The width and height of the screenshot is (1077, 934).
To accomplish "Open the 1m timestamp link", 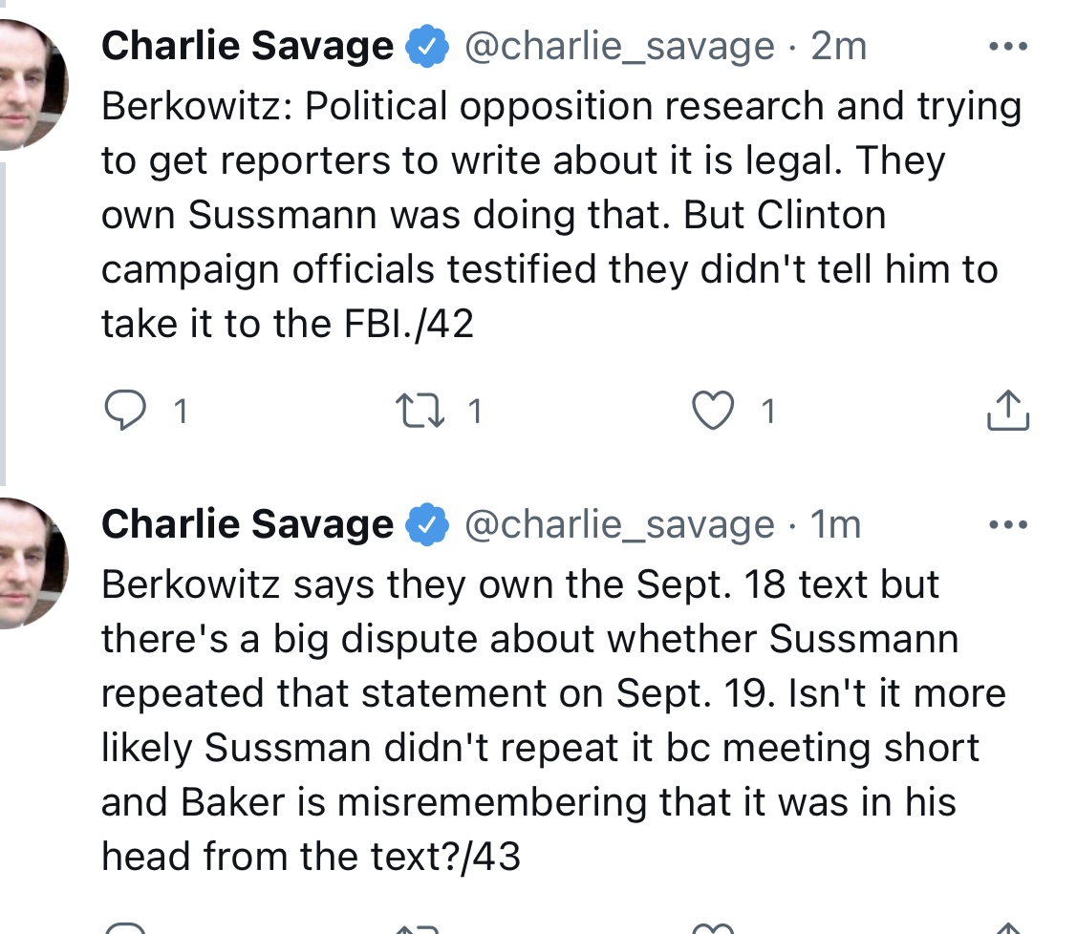I will click(834, 524).
